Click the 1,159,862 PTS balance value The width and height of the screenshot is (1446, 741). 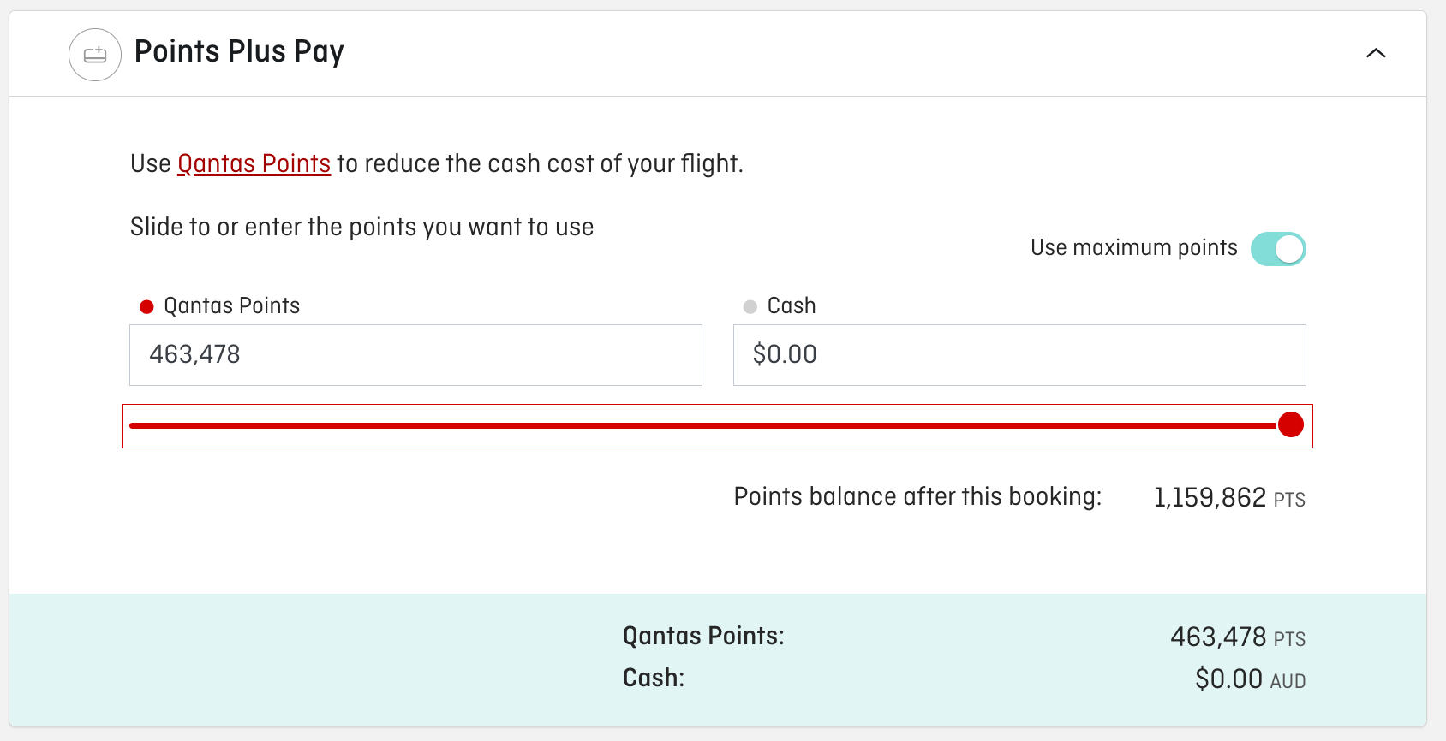tap(1228, 498)
